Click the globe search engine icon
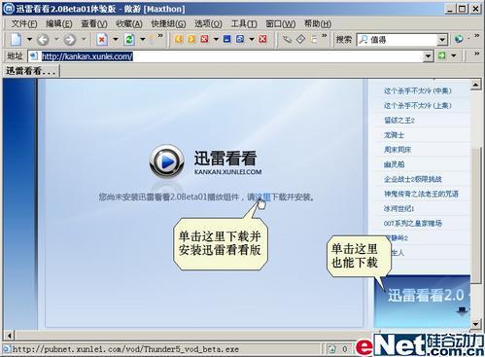485x357 pixels. [x=459, y=39]
